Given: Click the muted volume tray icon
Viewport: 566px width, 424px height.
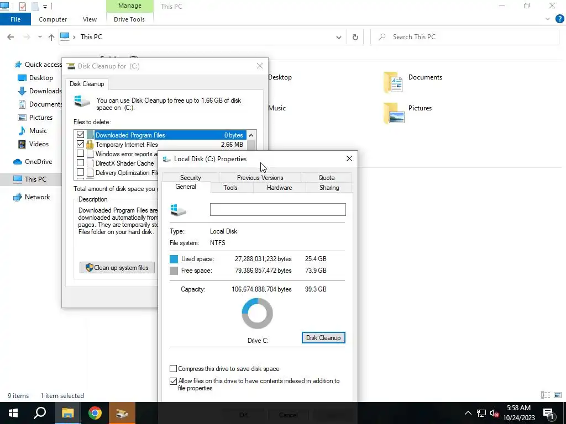Looking at the screenshot, I should point(495,413).
